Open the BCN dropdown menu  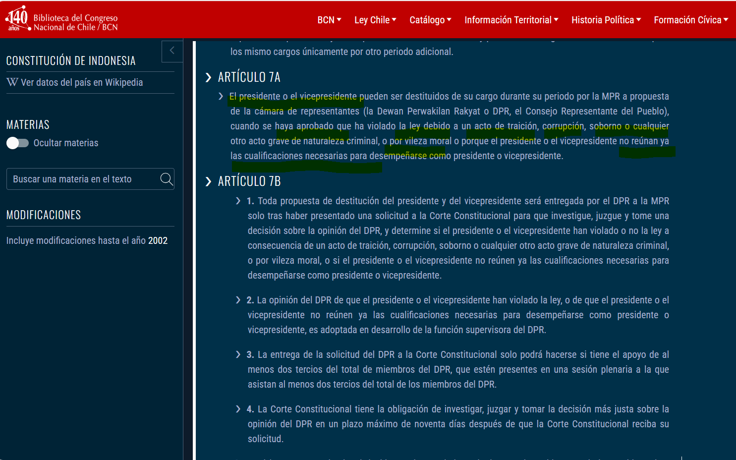330,20
